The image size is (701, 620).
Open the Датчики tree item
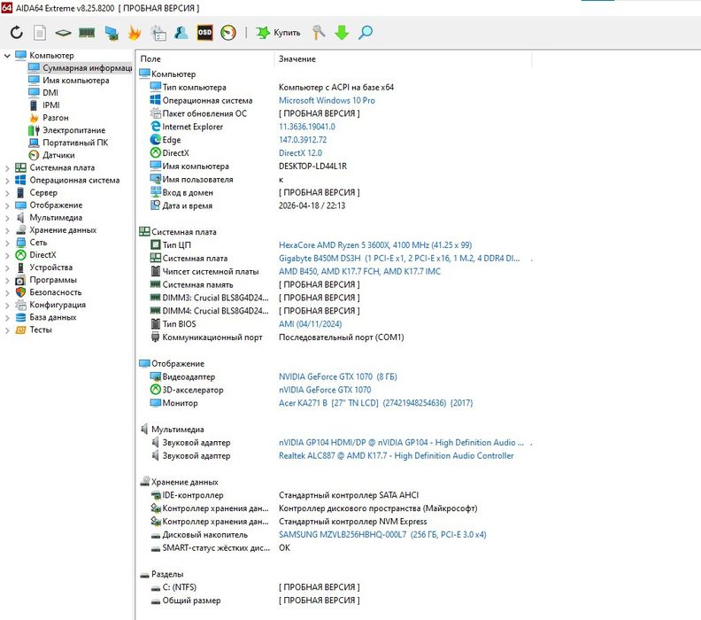click(51, 155)
